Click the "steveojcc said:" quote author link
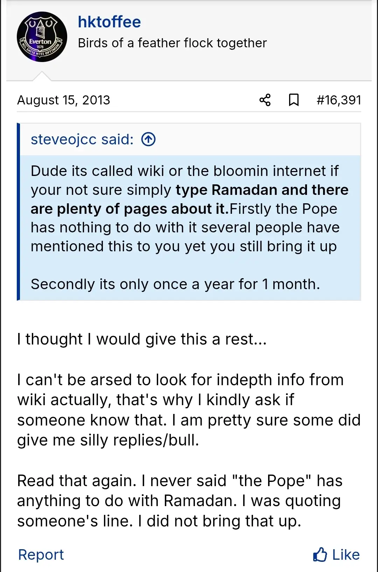378x572 pixels. pyautogui.click(x=82, y=139)
